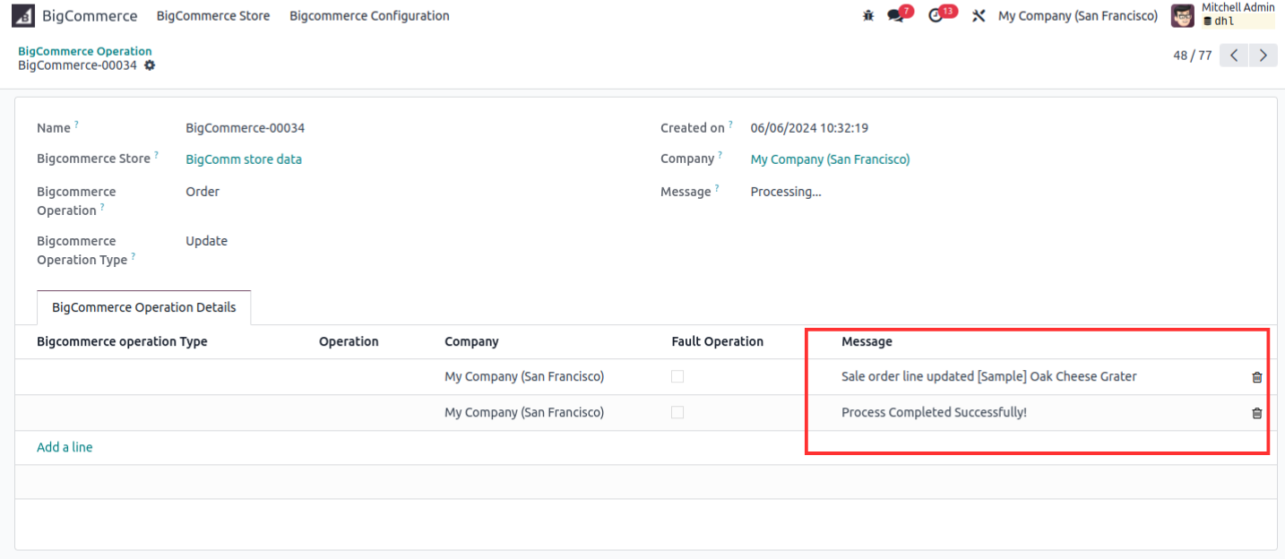This screenshot has height=559, width=1285.
Task: Click the Message field value Processing...
Action: pyautogui.click(x=786, y=192)
